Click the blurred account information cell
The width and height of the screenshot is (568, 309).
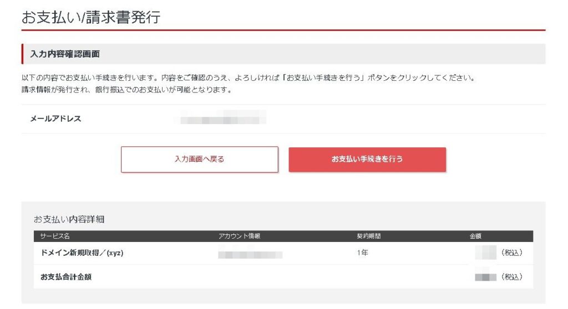[x=250, y=255]
